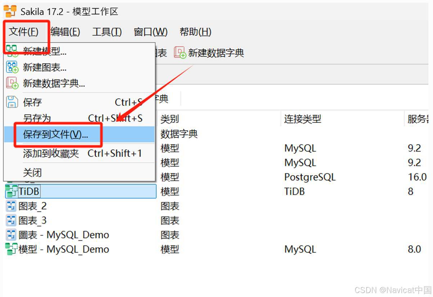Image resolution: width=433 pixels, height=297 pixels.
Task: Open the 窗口(W) menu
Action: 150,32
